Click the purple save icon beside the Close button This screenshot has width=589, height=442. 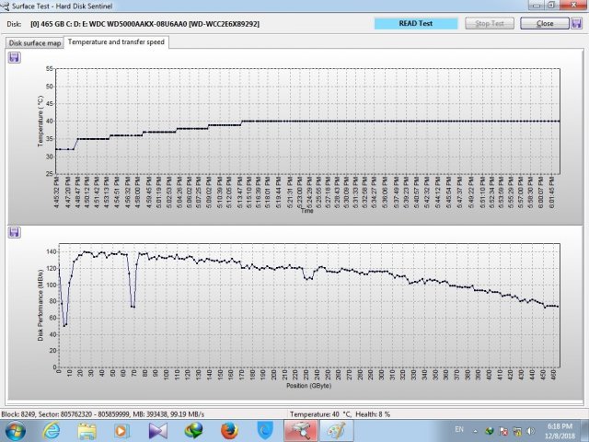coord(575,22)
